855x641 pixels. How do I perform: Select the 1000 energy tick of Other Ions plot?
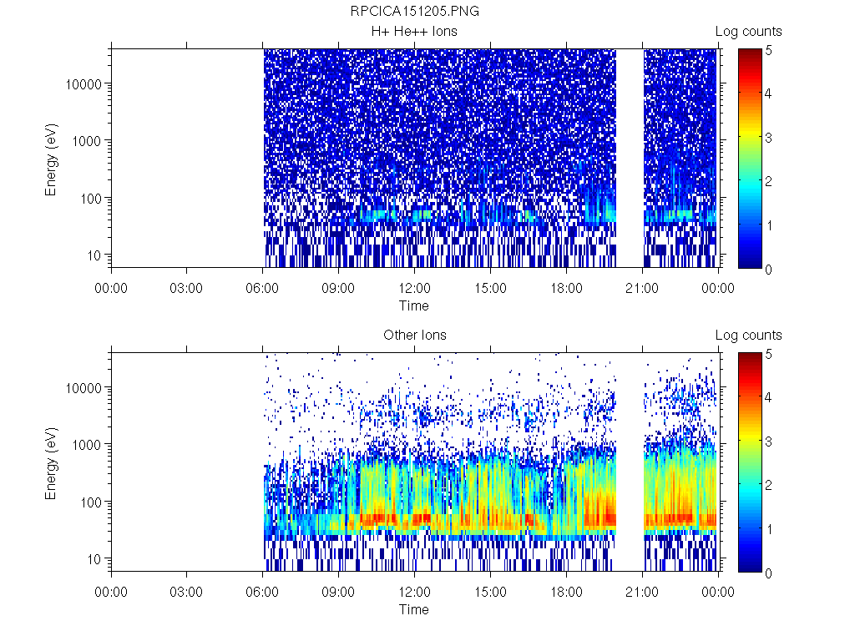[87, 445]
